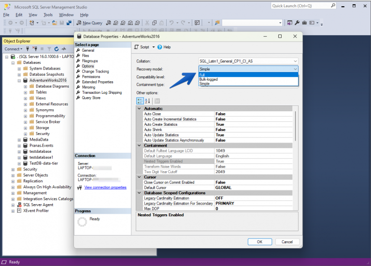Click the Copy icon in toolbar

point(154,23)
